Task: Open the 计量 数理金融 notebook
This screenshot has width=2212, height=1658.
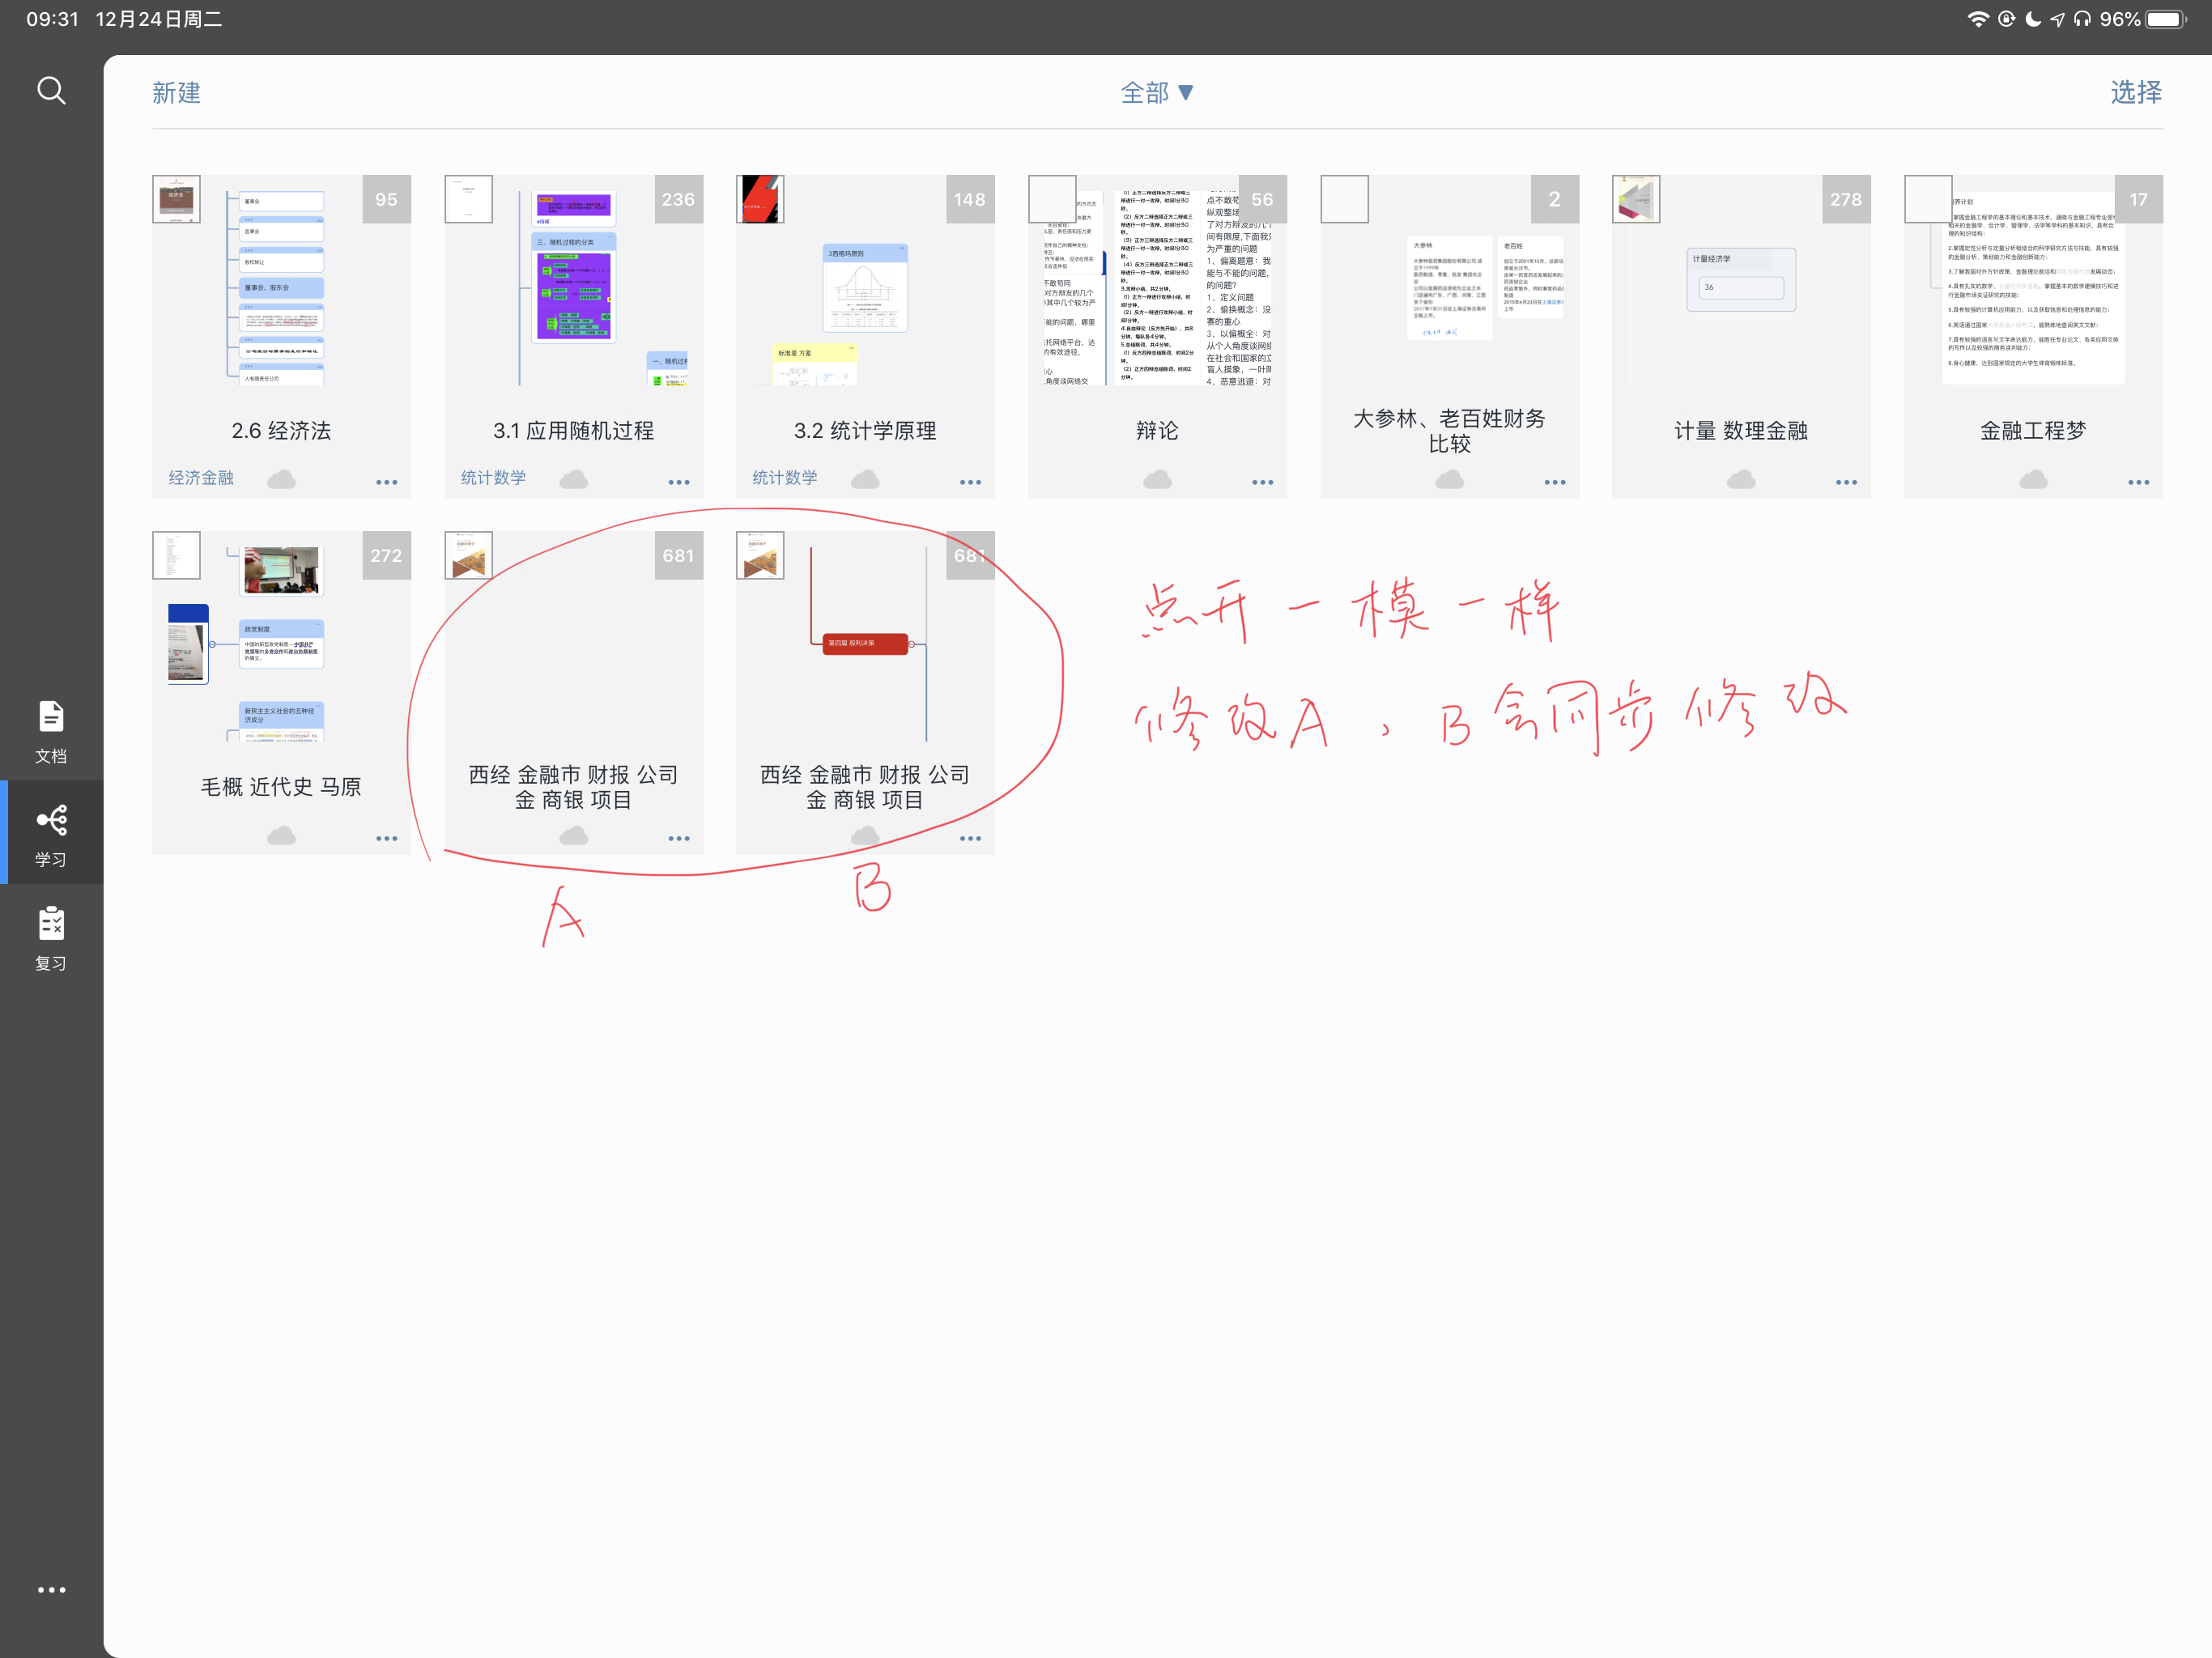Action: click(1741, 336)
